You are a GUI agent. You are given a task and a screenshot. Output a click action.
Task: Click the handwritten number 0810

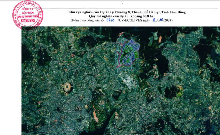[110, 20]
